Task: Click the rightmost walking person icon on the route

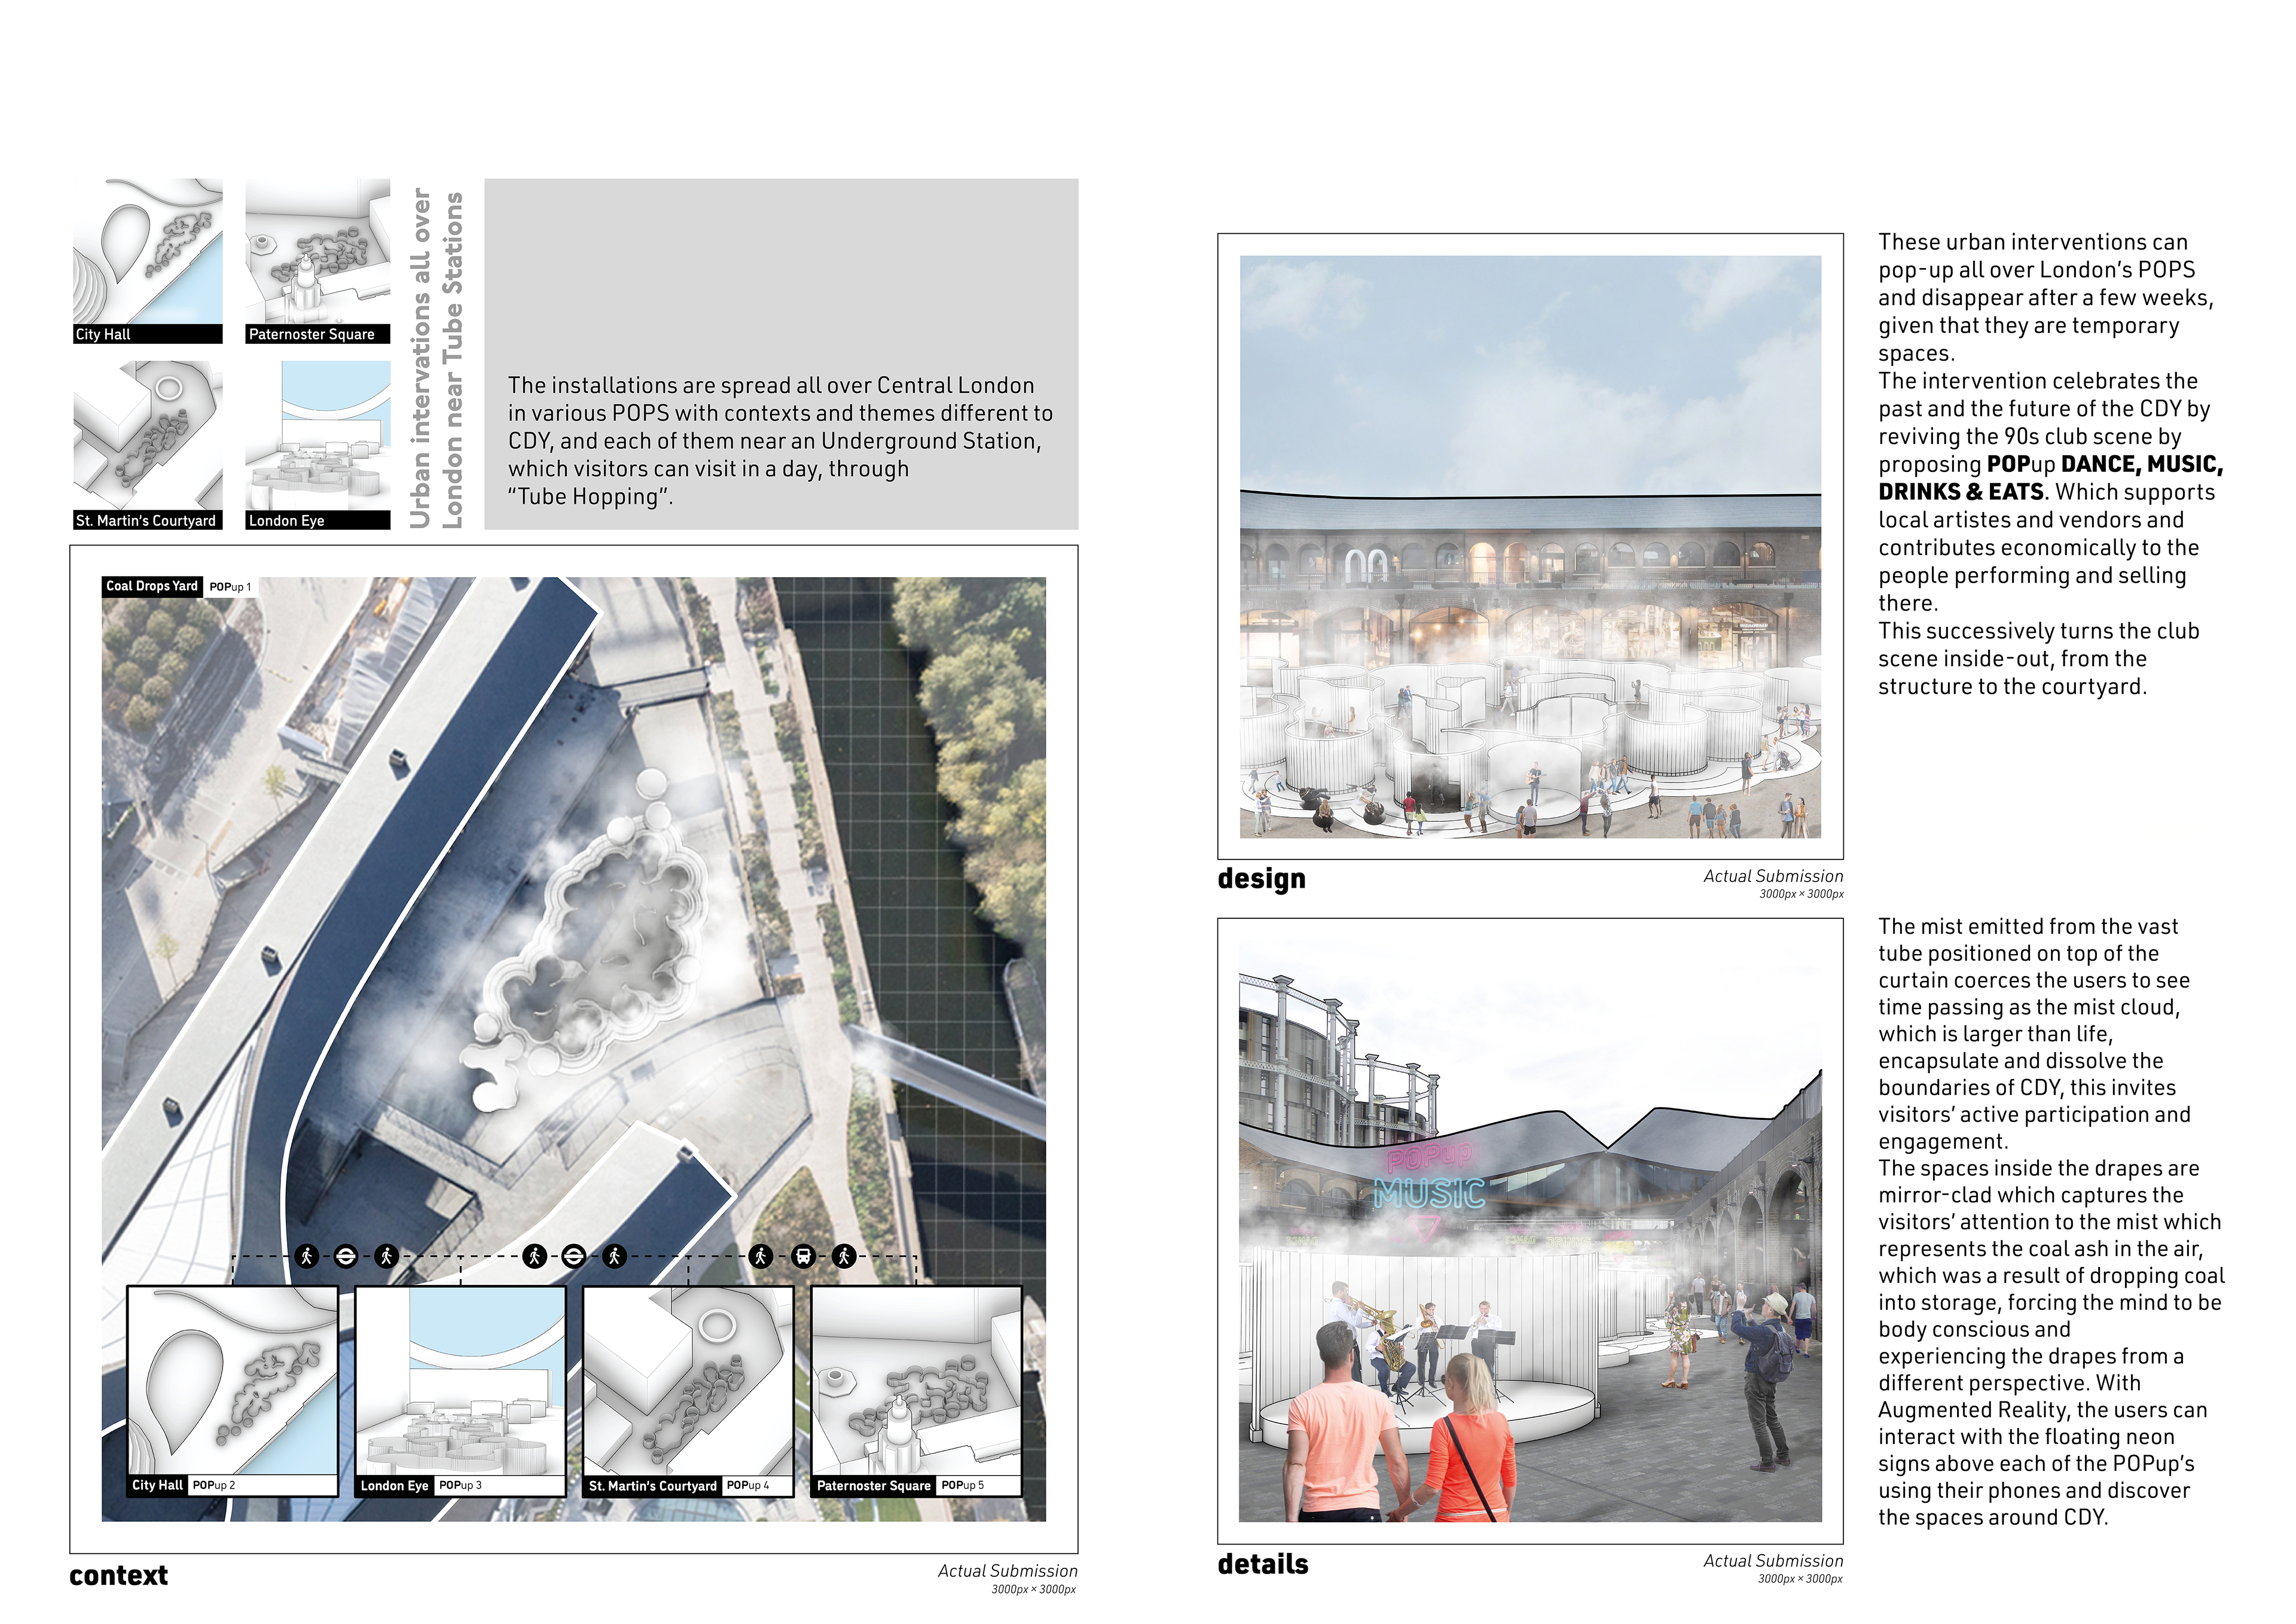Action: pyautogui.click(x=845, y=1256)
